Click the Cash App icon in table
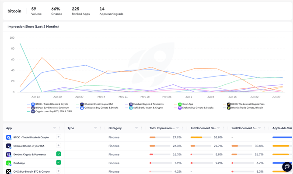Image resolution: width=293 pixels, height=174 pixels. click(x=9, y=163)
